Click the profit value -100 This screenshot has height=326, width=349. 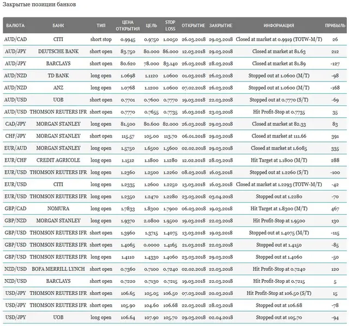(x=335, y=173)
